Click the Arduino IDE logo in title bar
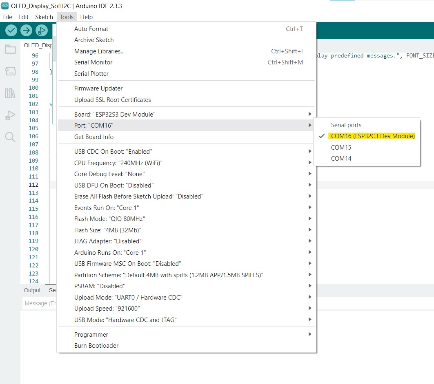Viewport: 434px width, 384px height. [x=5, y=6]
